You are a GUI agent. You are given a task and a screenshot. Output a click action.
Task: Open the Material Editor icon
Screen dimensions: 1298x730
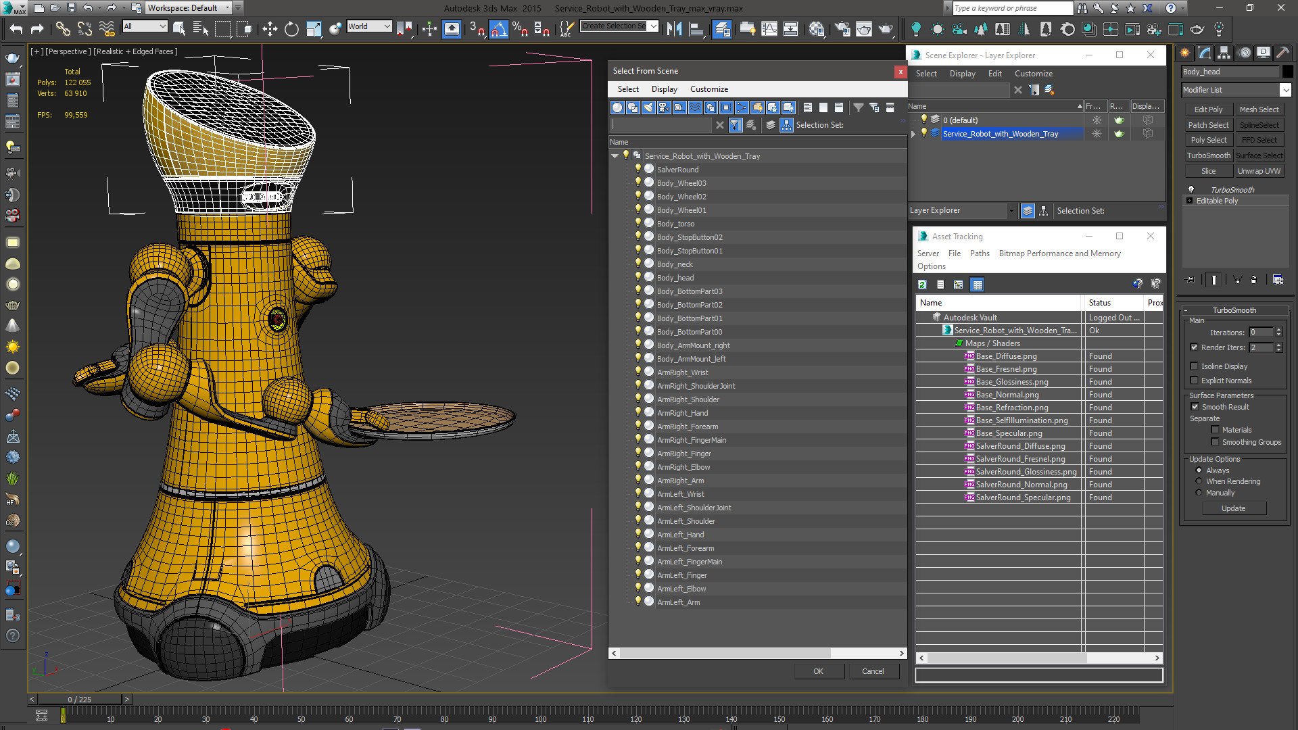817,28
